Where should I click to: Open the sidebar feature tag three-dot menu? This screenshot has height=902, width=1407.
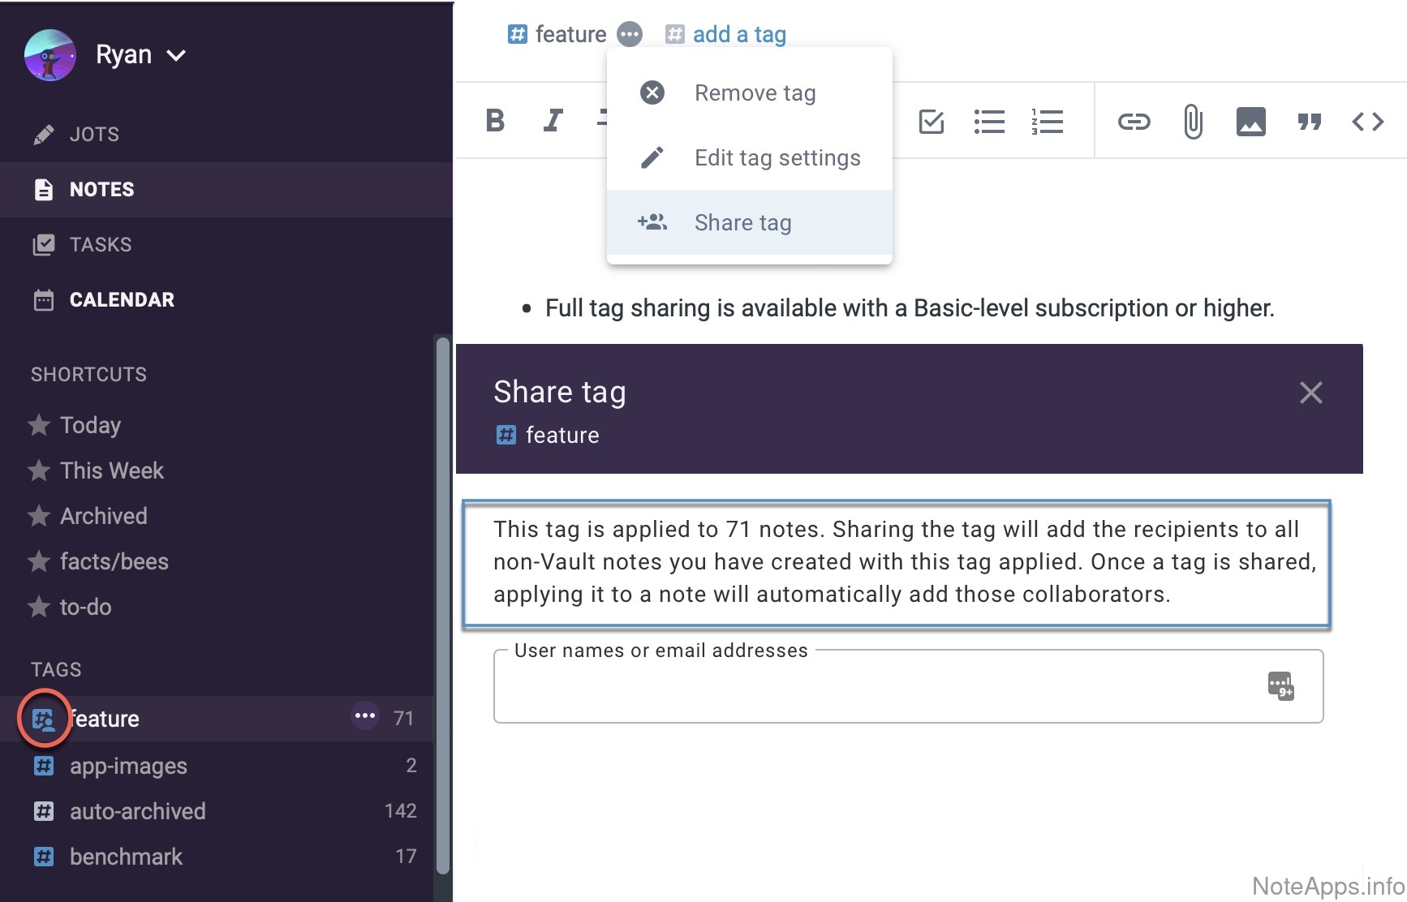tap(365, 716)
